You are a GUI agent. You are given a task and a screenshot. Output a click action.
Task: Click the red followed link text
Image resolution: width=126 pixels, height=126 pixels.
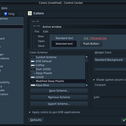[98, 38]
